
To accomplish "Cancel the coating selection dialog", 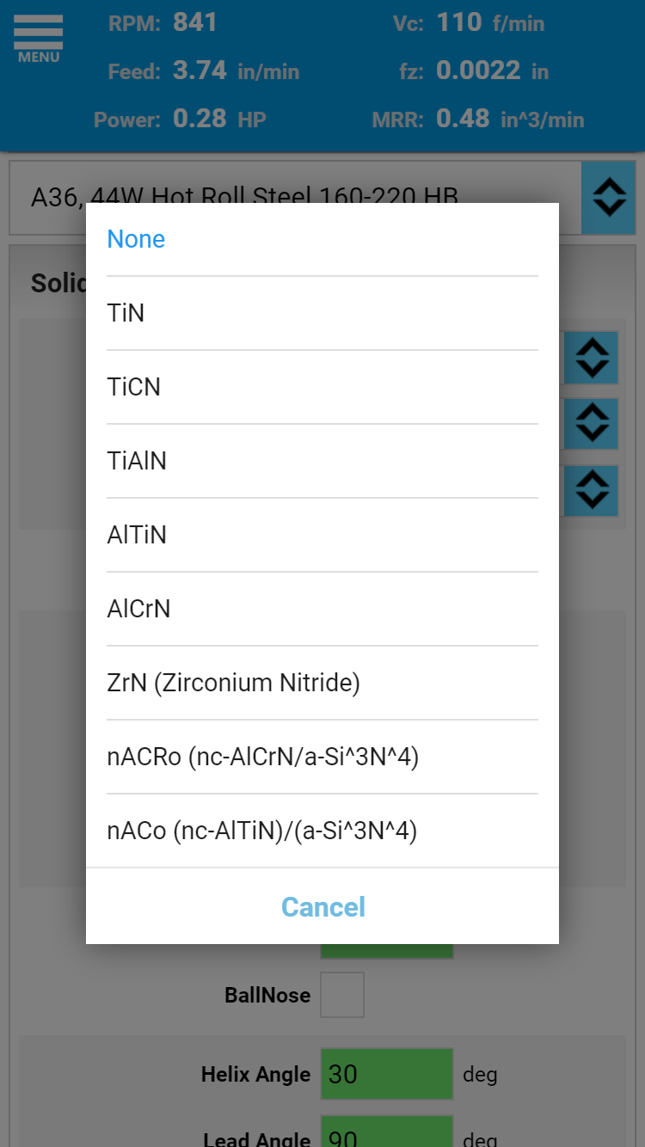I will [x=322, y=906].
